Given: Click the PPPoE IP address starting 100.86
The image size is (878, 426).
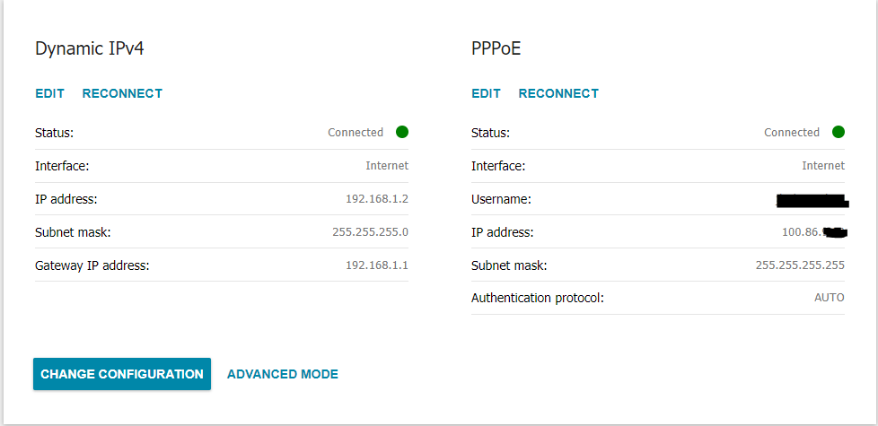Looking at the screenshot, I should click(813, 232).
